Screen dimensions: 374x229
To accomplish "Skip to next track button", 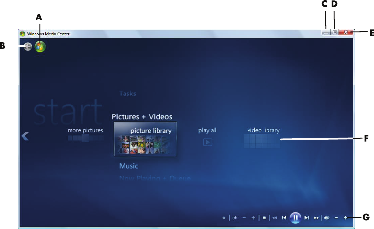I will click(307, 218).
